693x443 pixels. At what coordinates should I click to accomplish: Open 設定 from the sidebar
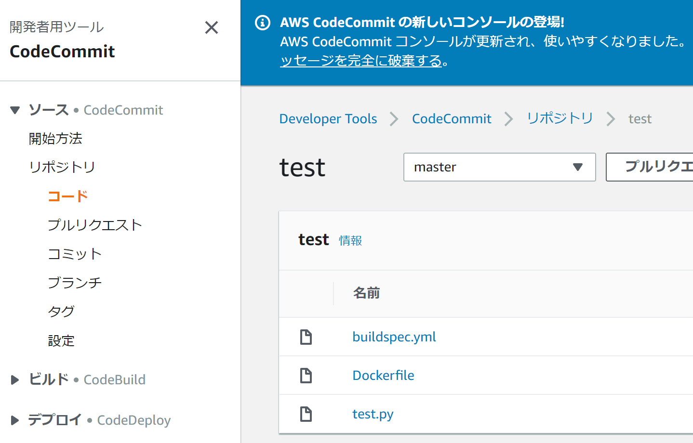point(62,340)
